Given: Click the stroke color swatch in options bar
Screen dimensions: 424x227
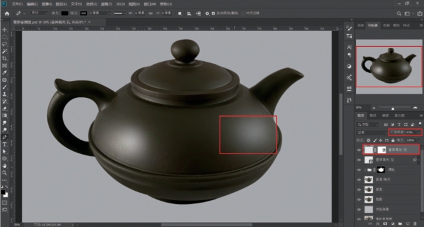Looking at the screenshot, I should tap(84, 13).
